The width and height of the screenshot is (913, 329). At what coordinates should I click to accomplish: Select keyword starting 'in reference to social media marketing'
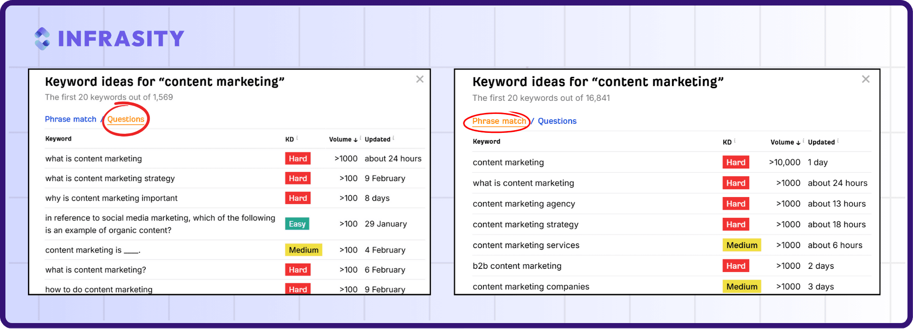point(160,224)
